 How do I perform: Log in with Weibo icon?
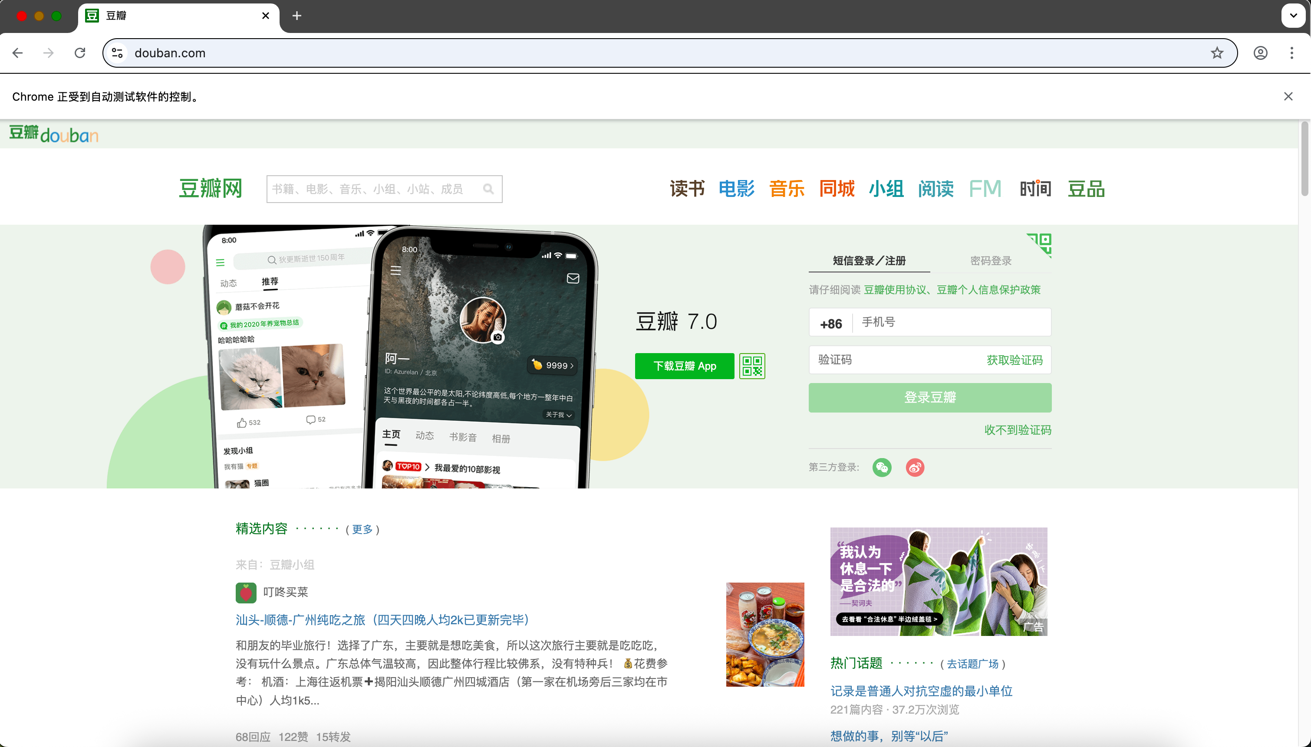click(915, 467)
